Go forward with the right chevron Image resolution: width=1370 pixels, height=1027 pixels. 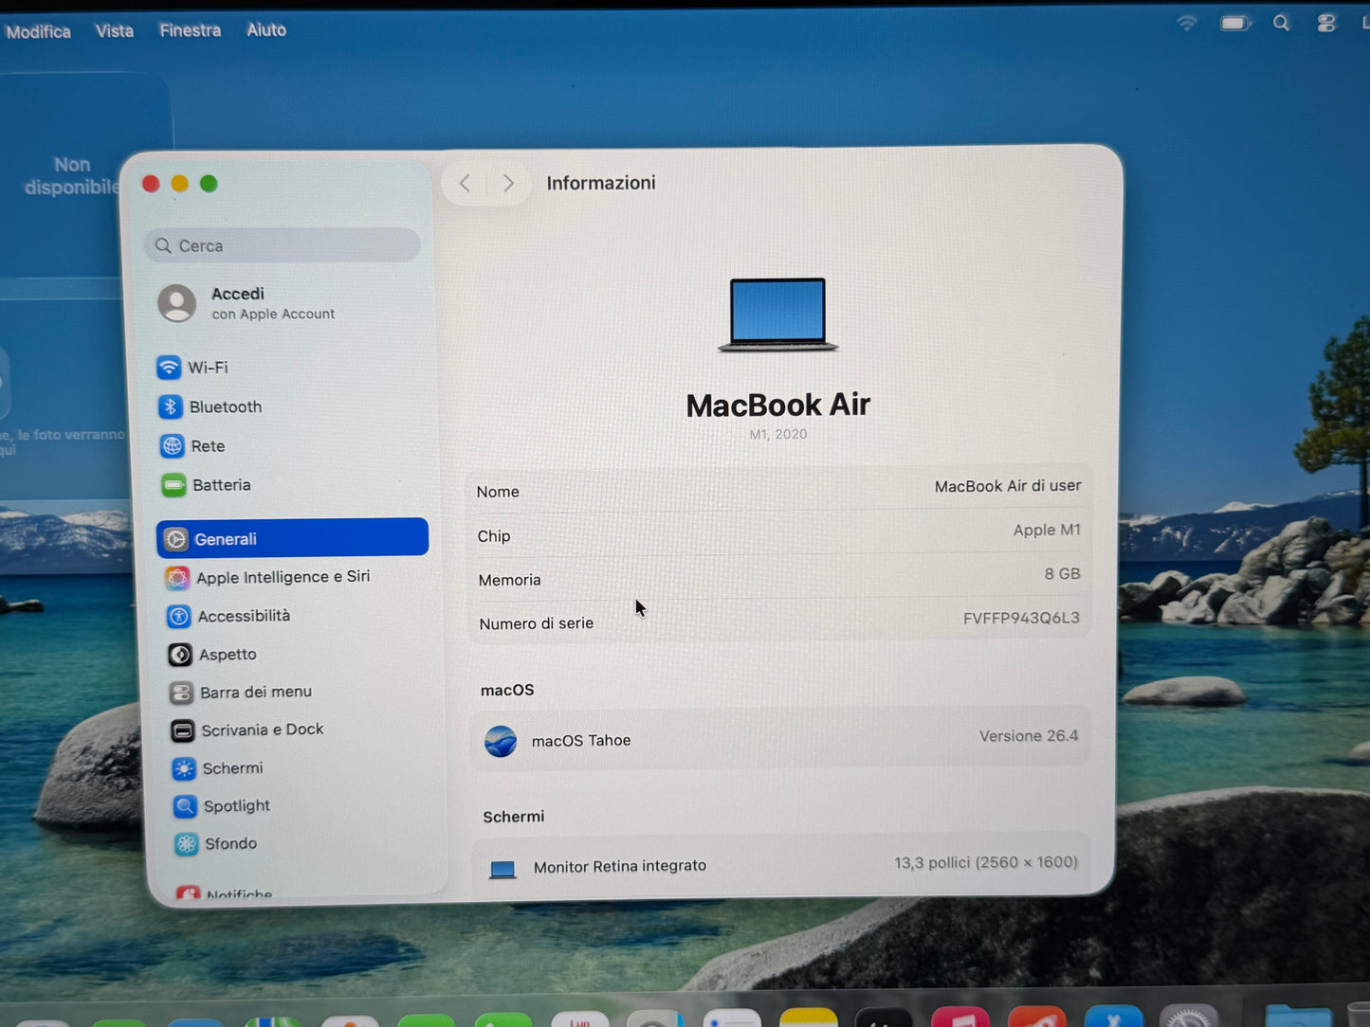click(508, 183)
